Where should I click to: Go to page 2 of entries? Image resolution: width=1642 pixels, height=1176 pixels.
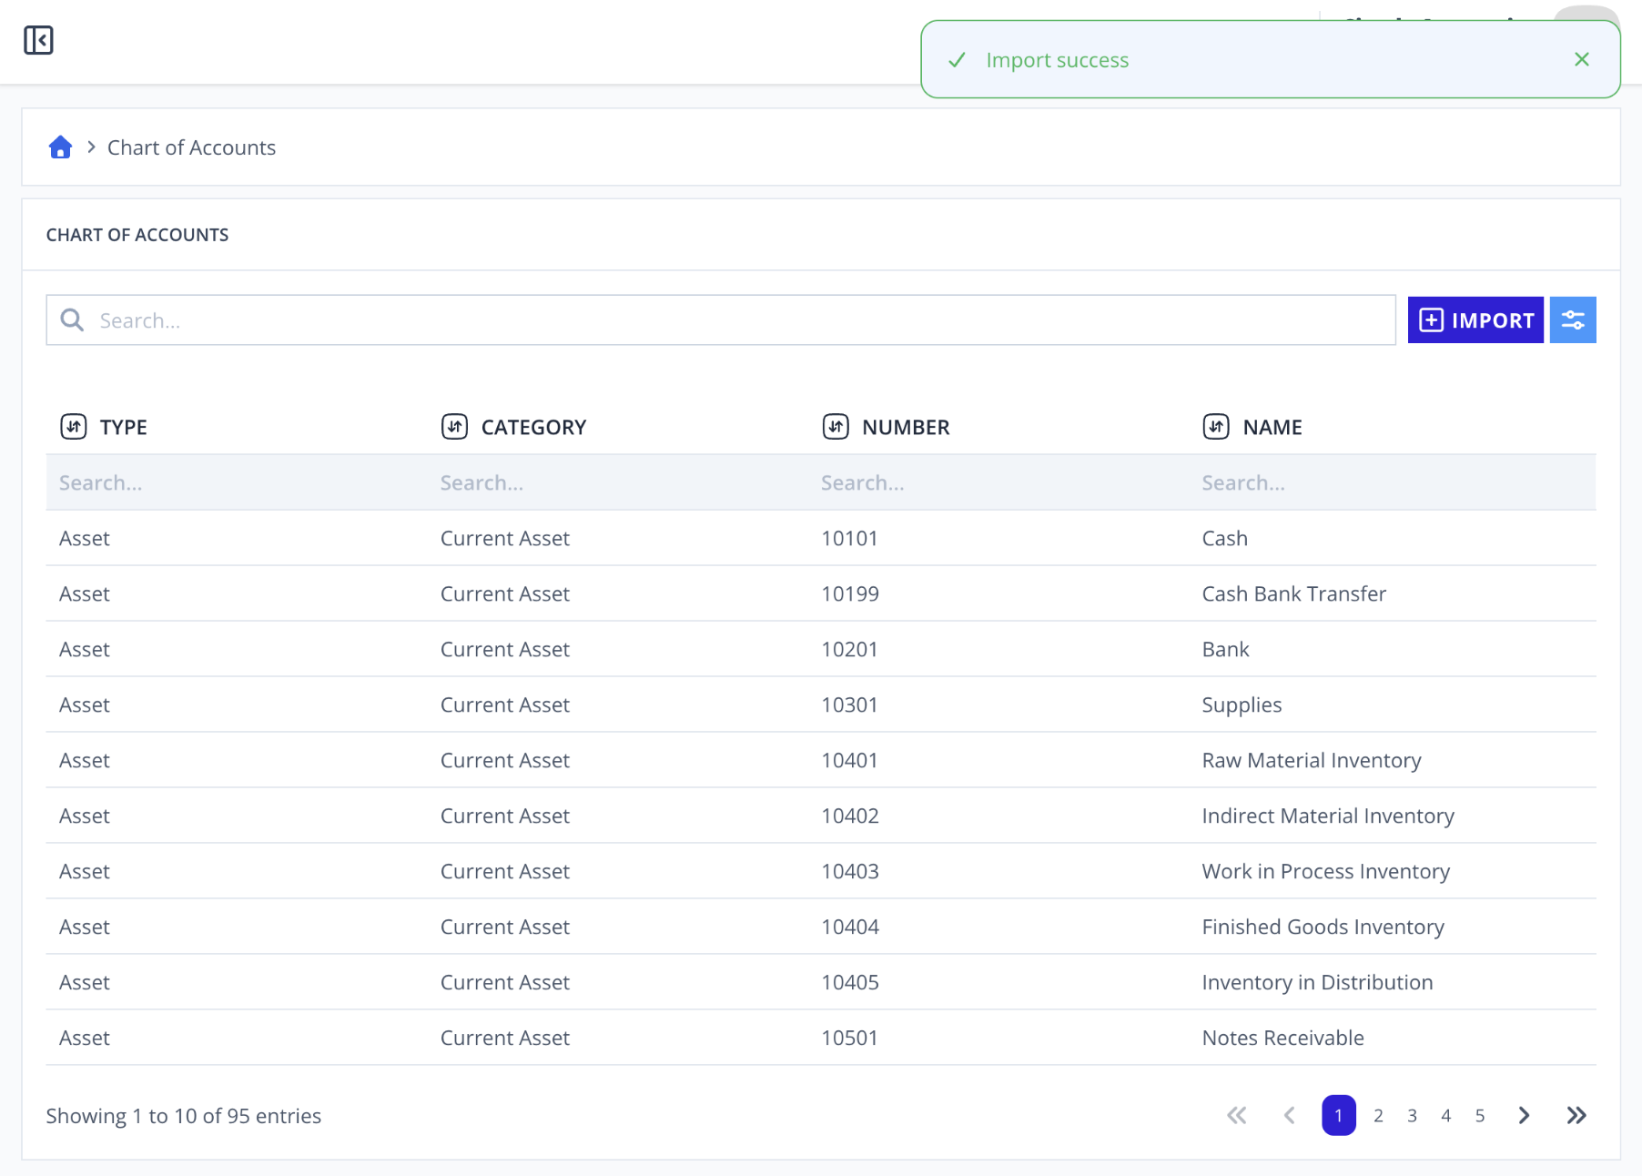tap(1378, 1116)
